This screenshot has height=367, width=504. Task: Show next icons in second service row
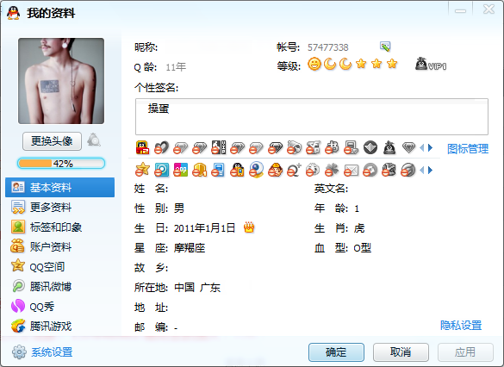click(x=431, y=170)
